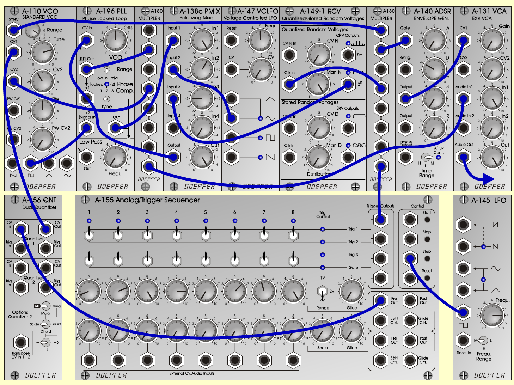
Task: Click the A-149-1 2^n output jack
Action: (348, 84)
